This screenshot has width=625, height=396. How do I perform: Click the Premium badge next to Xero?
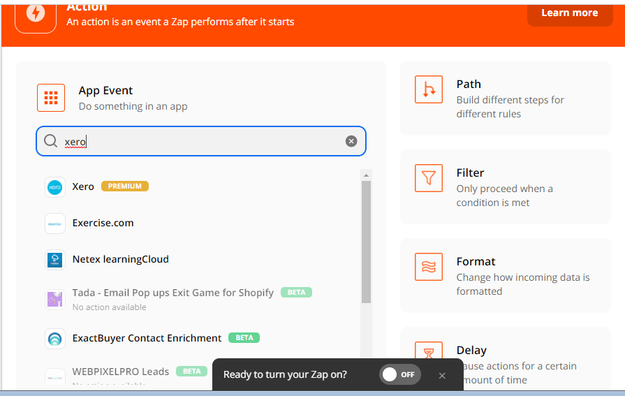[x=125, y=186]
